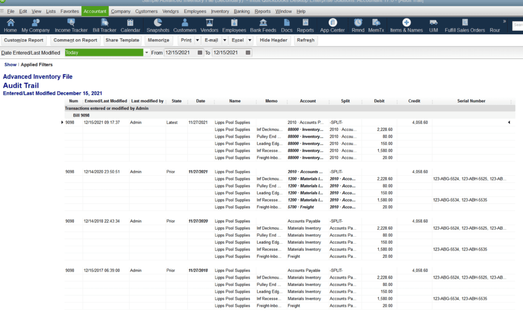Open the Excel export dropdown arrow
The height and width of the screenshot is (312, 523).
249,40
